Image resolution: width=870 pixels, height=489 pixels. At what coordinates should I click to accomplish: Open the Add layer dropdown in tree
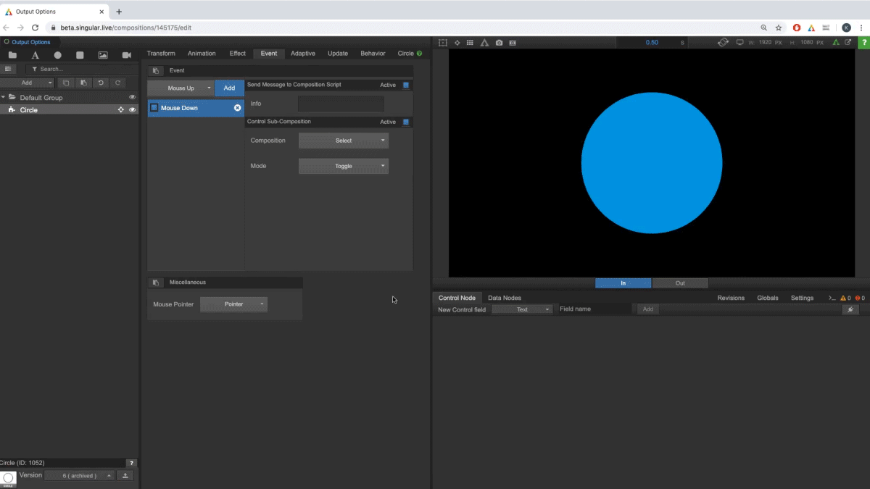(x=27, y=83)
